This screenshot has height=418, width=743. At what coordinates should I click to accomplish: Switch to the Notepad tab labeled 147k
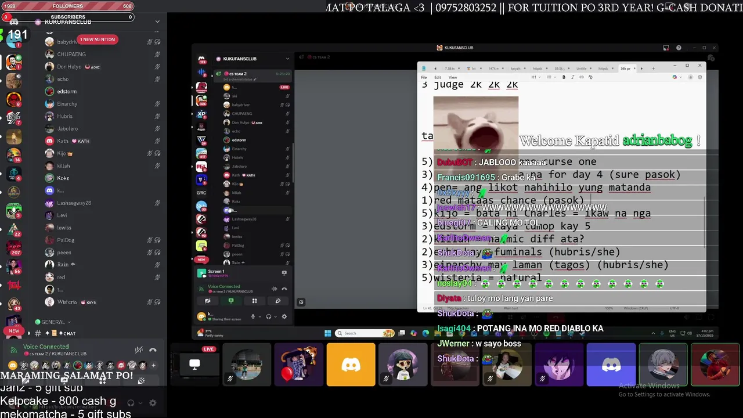click(x=496, y=69)
